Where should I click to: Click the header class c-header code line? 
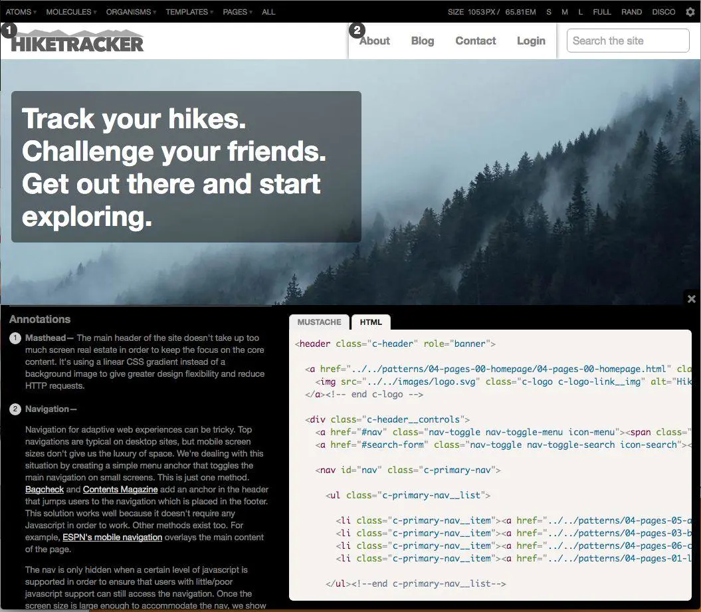(395, 344)
